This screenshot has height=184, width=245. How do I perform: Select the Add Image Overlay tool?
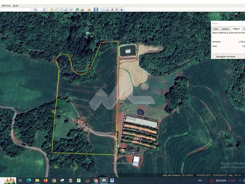pyautogui.click(x=66, y=10)
